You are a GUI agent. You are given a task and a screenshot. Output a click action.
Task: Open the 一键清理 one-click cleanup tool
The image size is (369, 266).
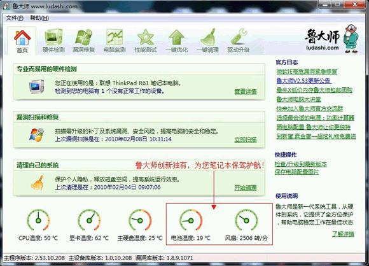[x=207, y=41]
